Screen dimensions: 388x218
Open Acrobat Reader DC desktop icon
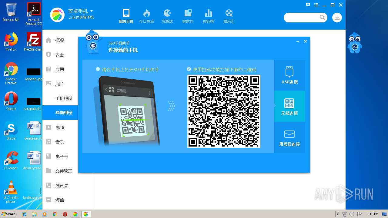click(34, 14)
